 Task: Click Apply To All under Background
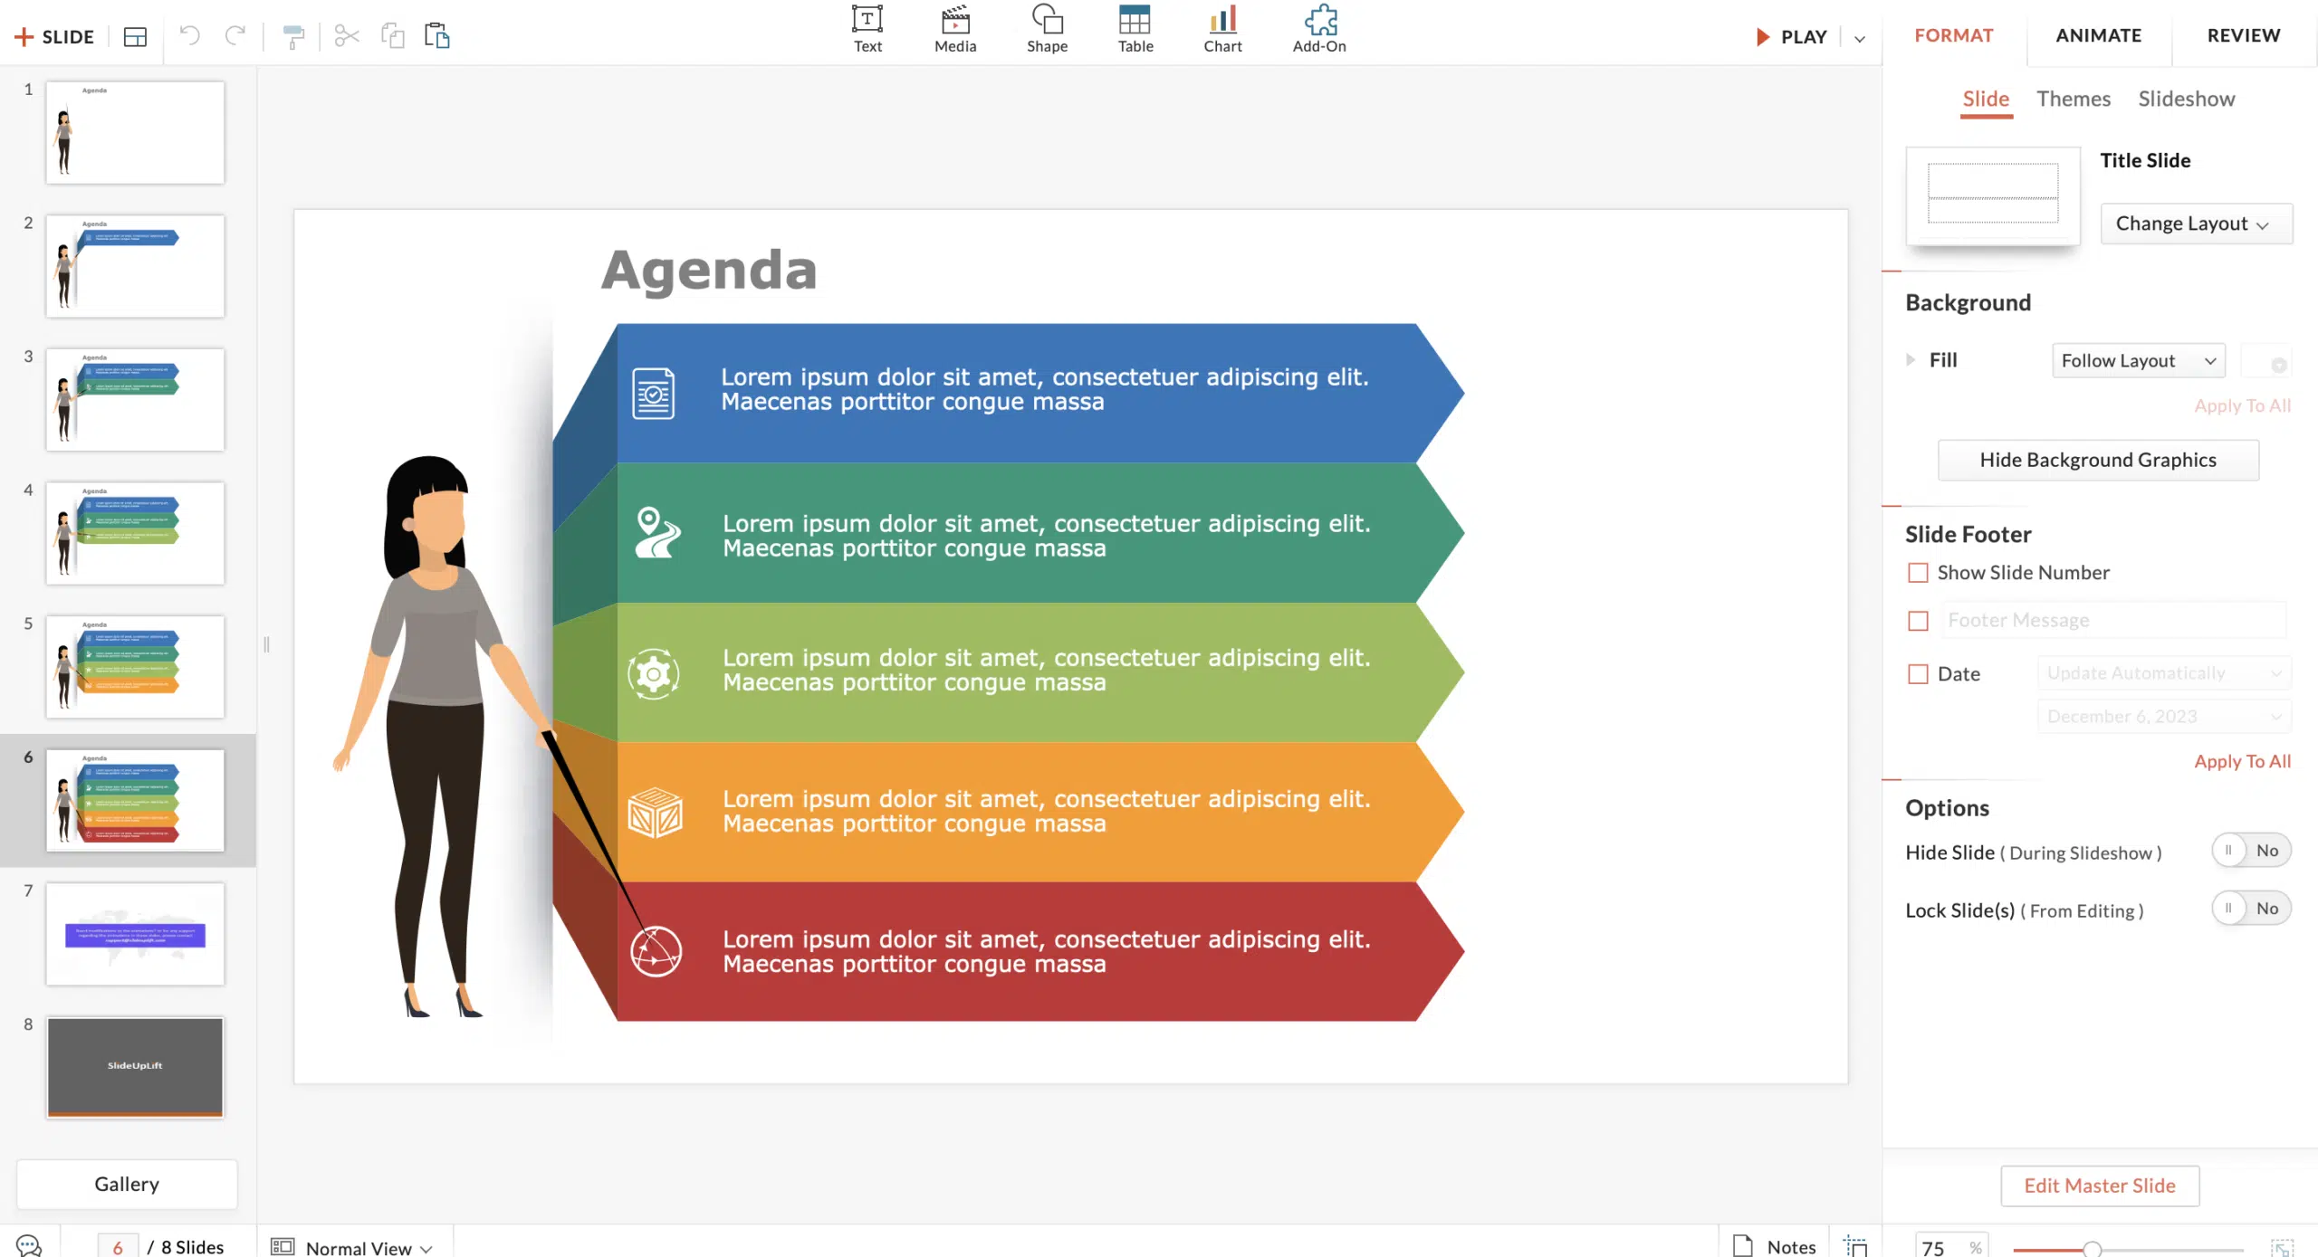[2242, 405]
